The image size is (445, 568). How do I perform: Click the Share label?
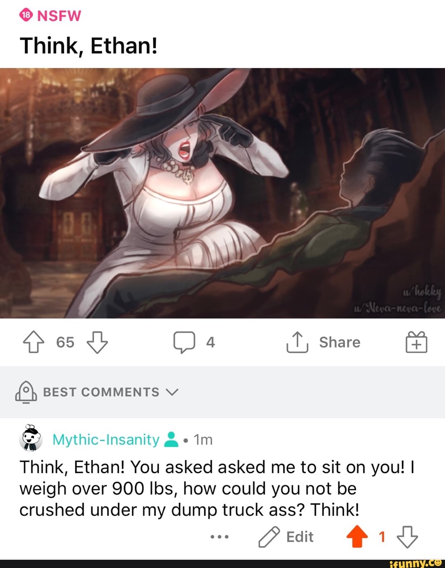pyautogui.click(x=340, y=342)
